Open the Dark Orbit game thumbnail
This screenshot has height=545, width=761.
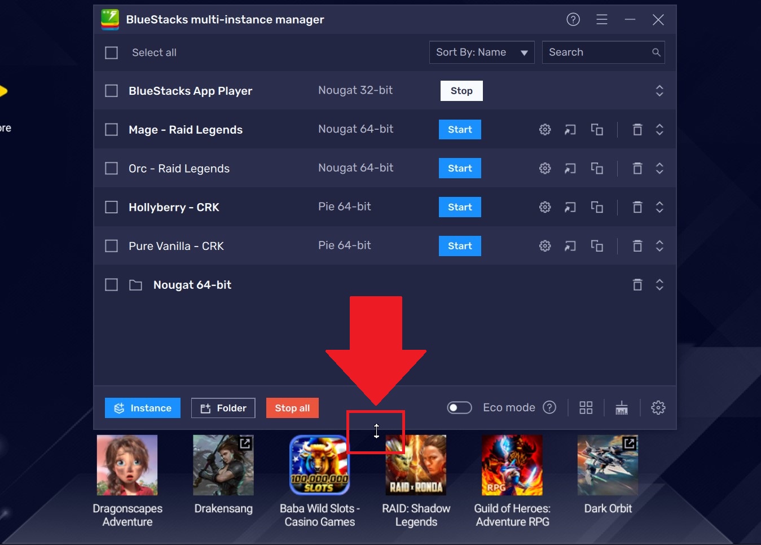tap(608, 465)
